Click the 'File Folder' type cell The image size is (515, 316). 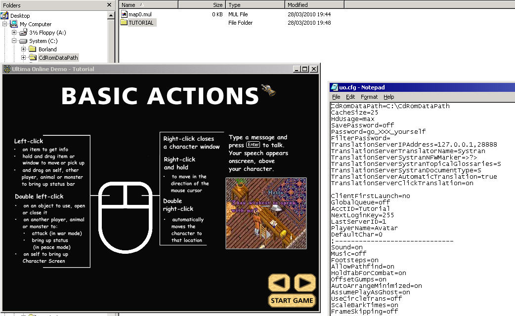pyautogui.click(x=240, y=23)
